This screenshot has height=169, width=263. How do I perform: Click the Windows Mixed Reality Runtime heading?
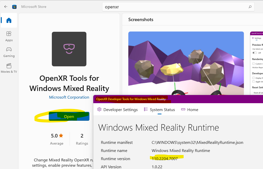point(159,128)
